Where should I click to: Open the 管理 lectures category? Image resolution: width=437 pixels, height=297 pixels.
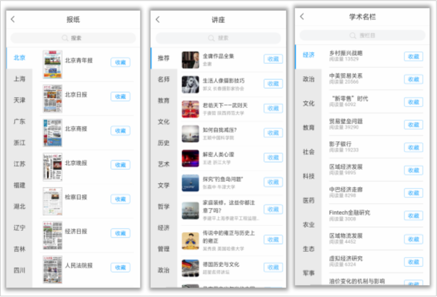click(x=164, y=249)
